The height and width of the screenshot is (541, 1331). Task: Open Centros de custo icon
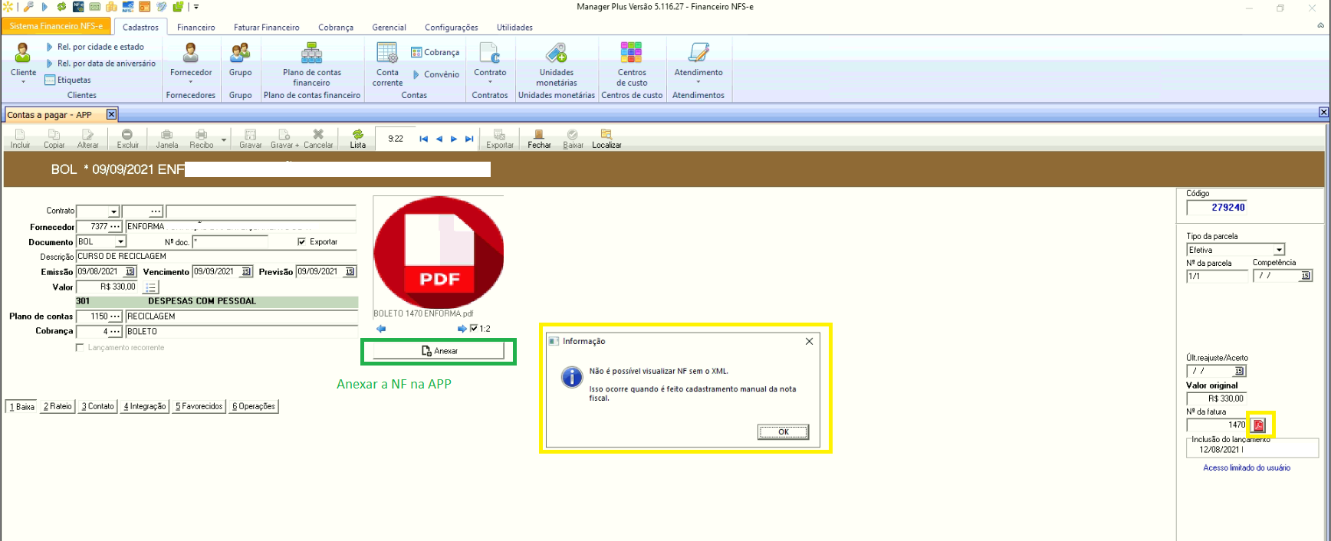tap(631, 54)
